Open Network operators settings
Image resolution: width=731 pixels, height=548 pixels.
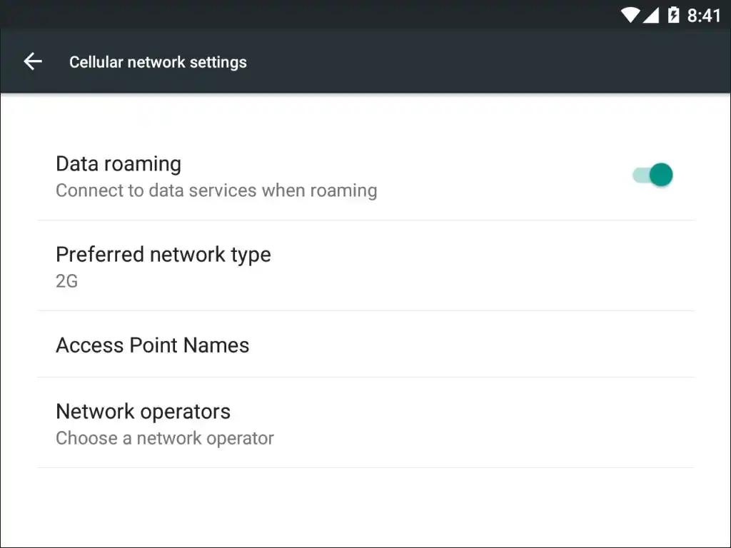coord(143,412)
